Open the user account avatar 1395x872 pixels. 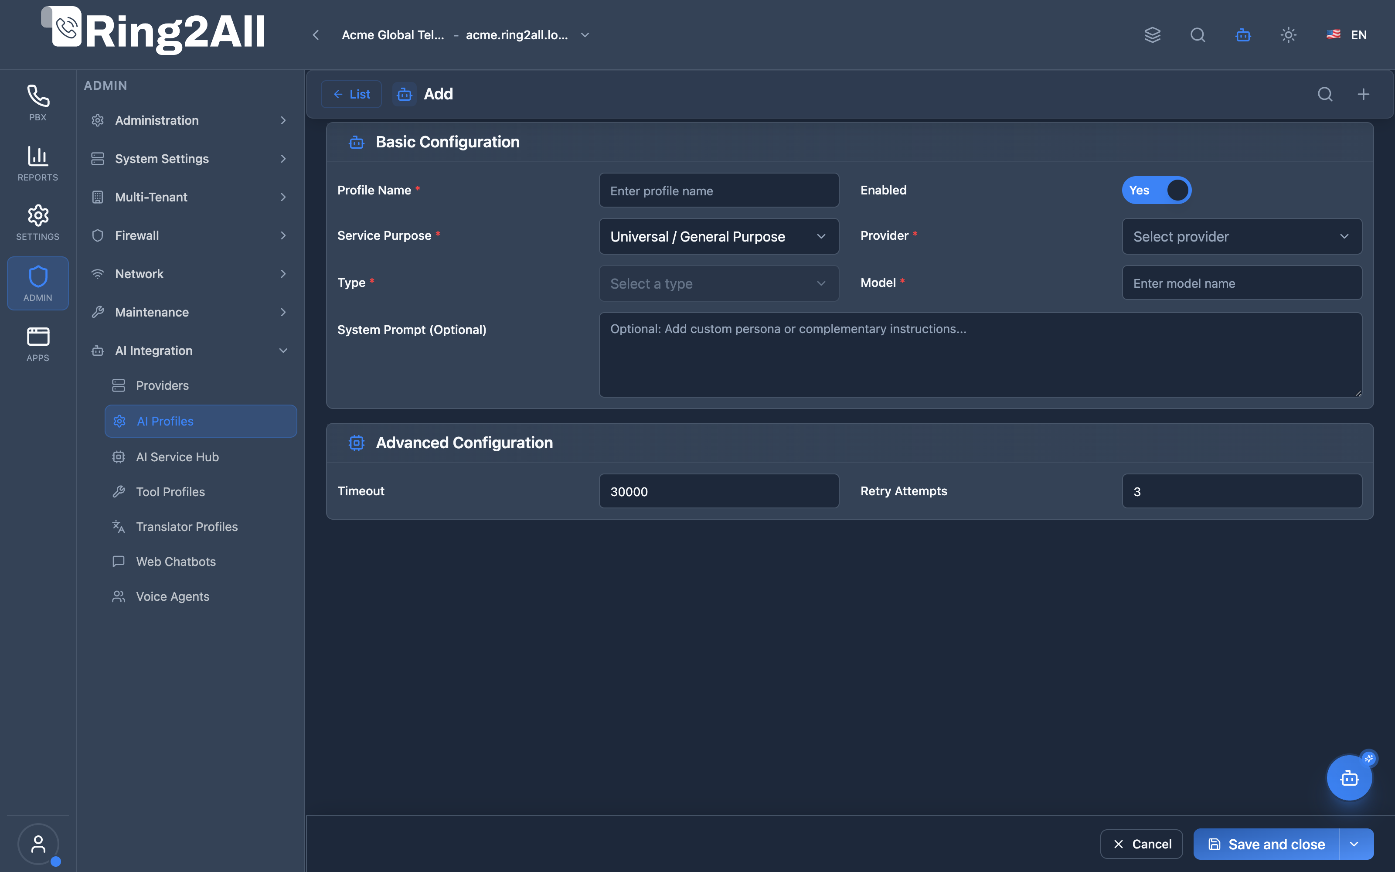coord(38,845)
